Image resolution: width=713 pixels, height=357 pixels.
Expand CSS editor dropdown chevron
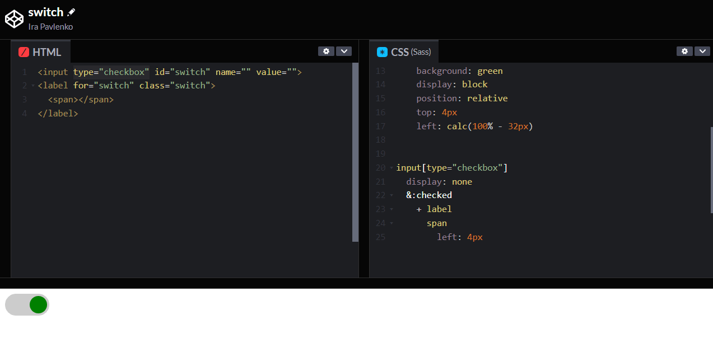pyautogui.click(x=702, y=51)
